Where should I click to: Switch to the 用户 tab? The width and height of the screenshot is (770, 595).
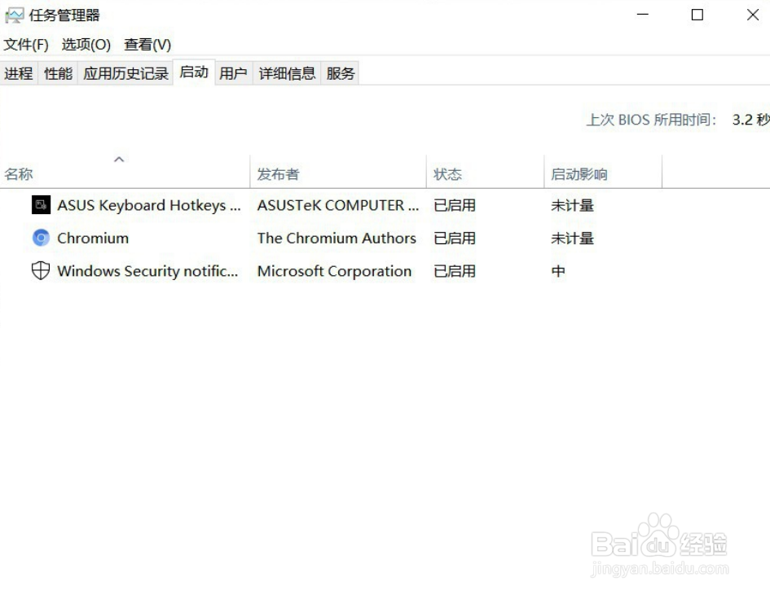coord(233,73)
